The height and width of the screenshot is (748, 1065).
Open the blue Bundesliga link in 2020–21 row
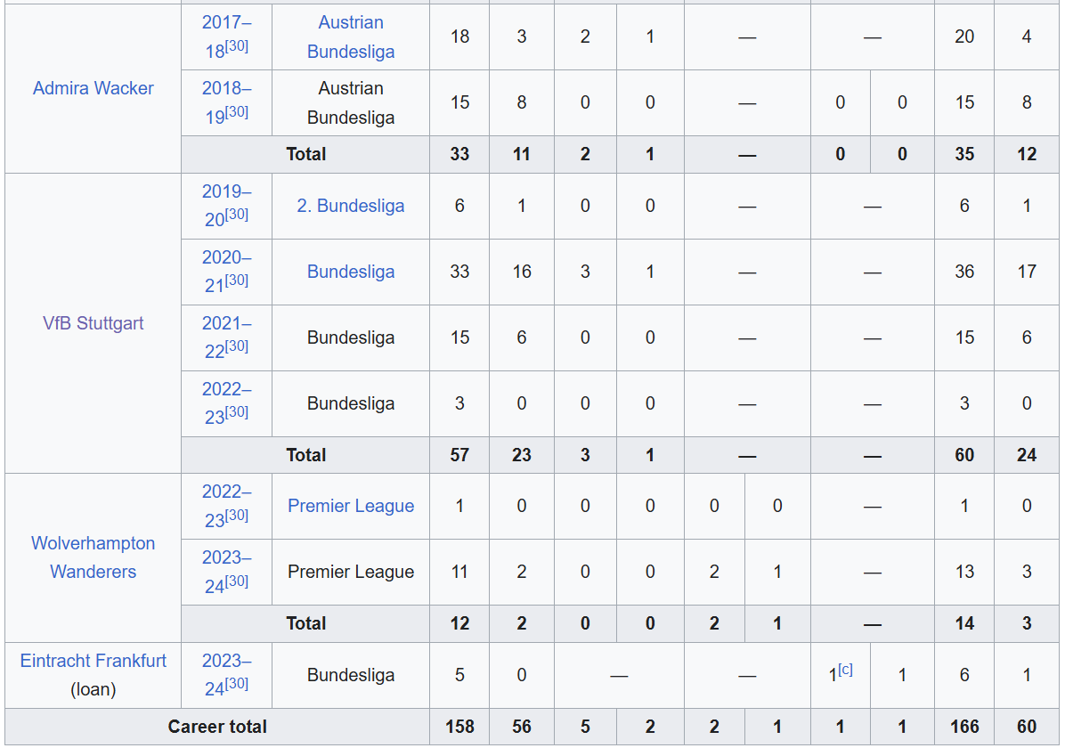click(x=351, y=272)
